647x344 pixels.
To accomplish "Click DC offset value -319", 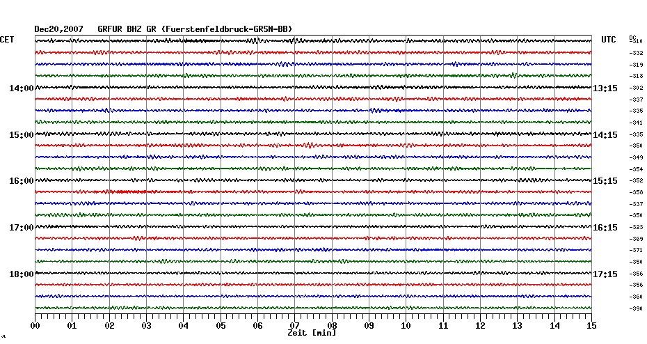I will [x=637, y=65].
